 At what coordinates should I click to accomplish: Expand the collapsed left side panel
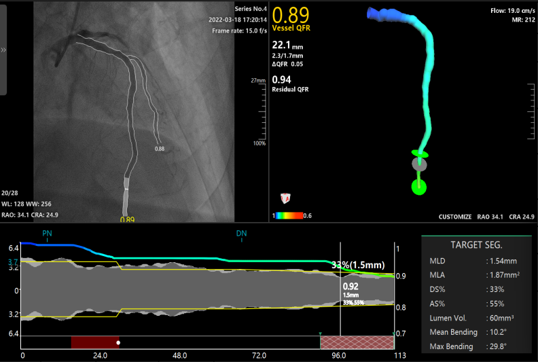pos(3,50)
